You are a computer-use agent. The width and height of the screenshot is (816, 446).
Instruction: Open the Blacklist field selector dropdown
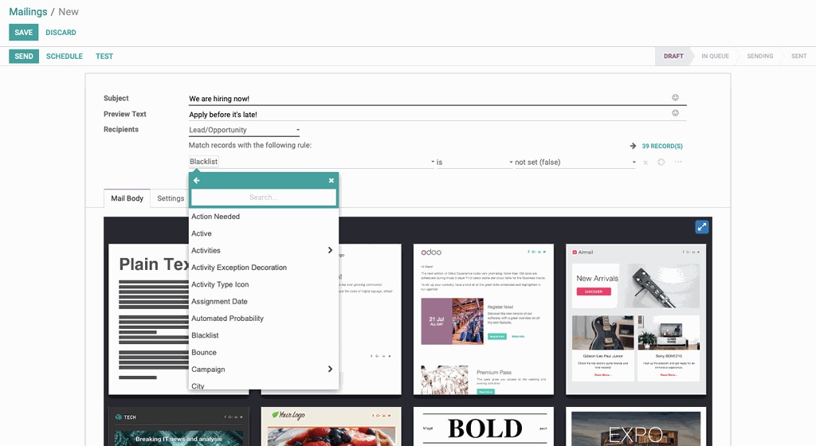[312, 162]
